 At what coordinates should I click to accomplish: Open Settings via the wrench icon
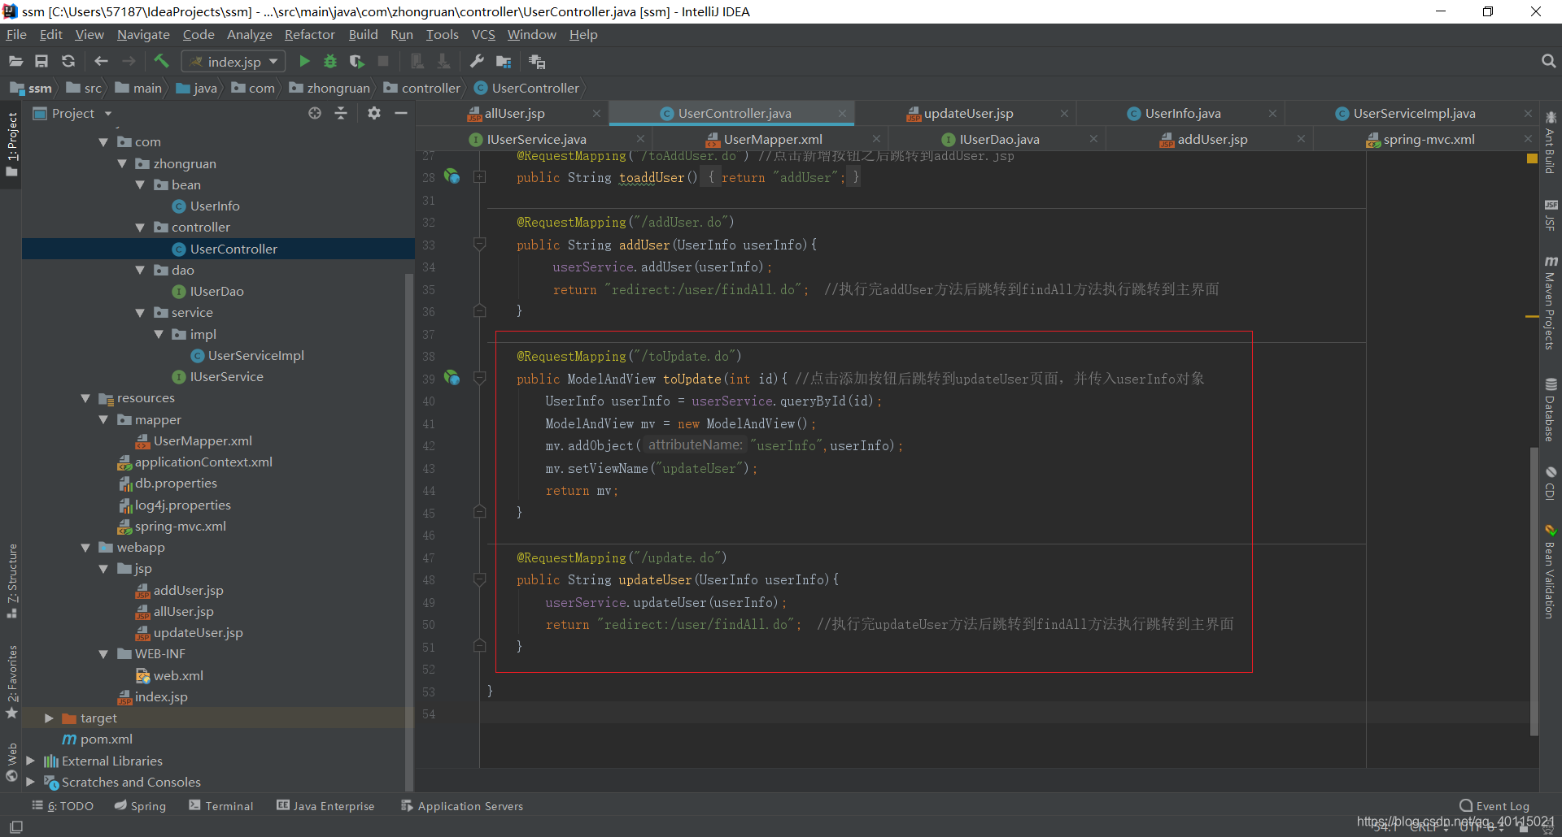click(x=478, y=61)
